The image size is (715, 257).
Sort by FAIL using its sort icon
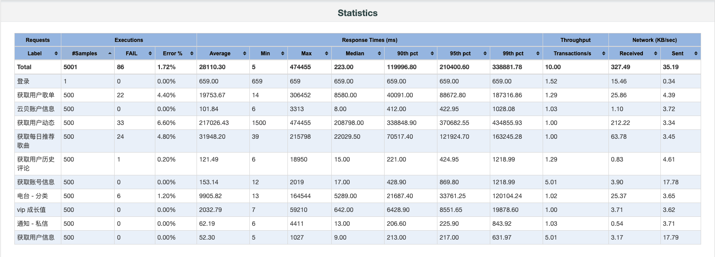pyautogui.click(x=150, y=54)
